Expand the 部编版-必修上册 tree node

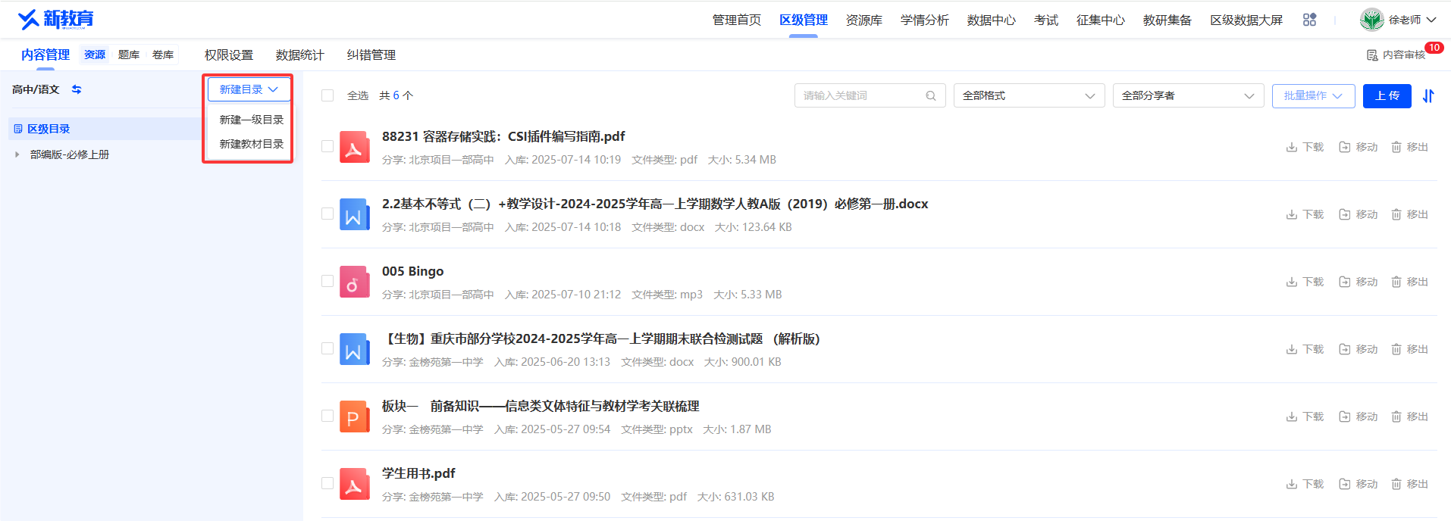17,154
